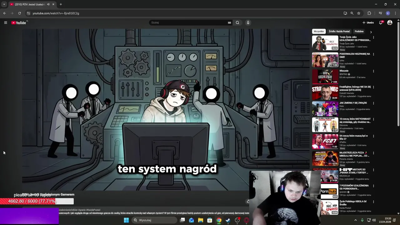Image resolution: width=400 pixels, height=225 pixels.
Task: Reload the page
Action: coord(19,13)
